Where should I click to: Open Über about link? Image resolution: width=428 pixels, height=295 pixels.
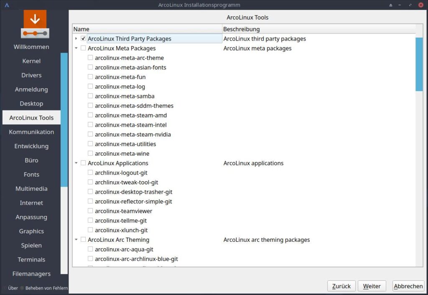click(13, 288)
